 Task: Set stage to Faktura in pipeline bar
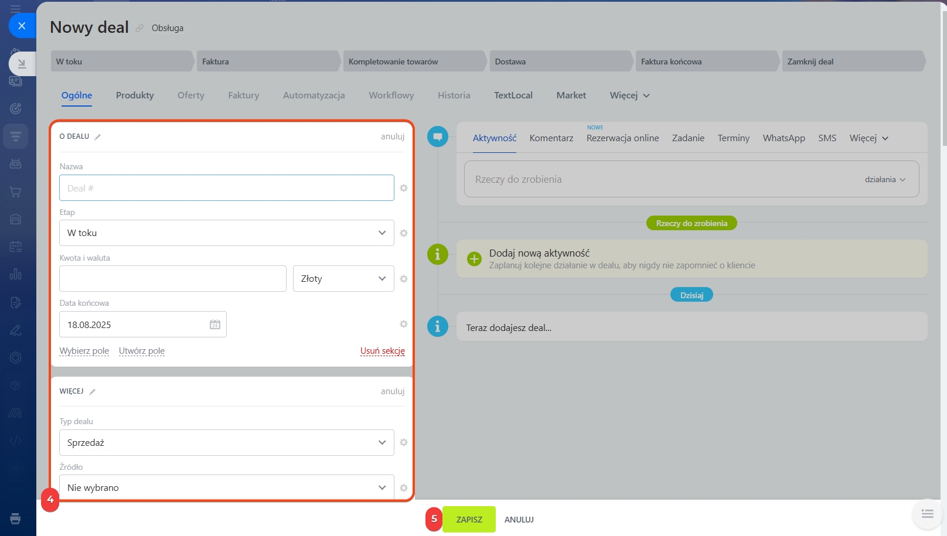[268, 62]
